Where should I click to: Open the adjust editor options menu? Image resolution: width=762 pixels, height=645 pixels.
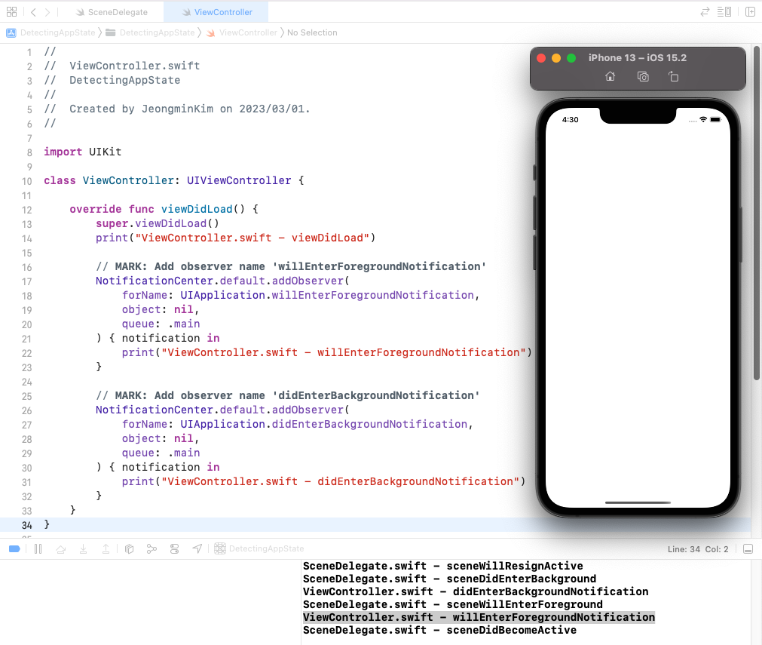coord(724,11)
